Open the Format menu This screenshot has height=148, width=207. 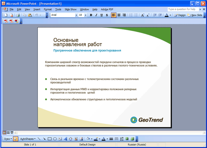point(48,9)
